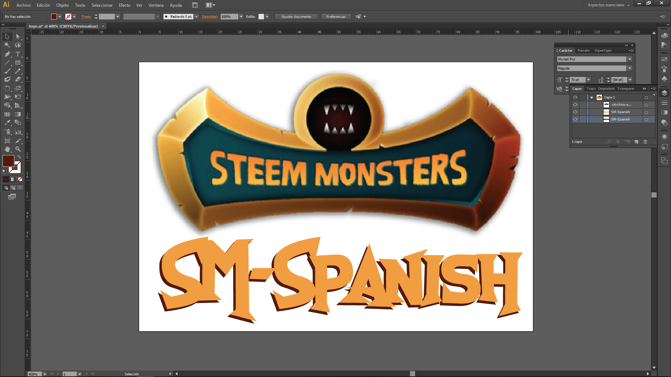Activate the Scale tool

pyautogui.click(x=18, y=88)
